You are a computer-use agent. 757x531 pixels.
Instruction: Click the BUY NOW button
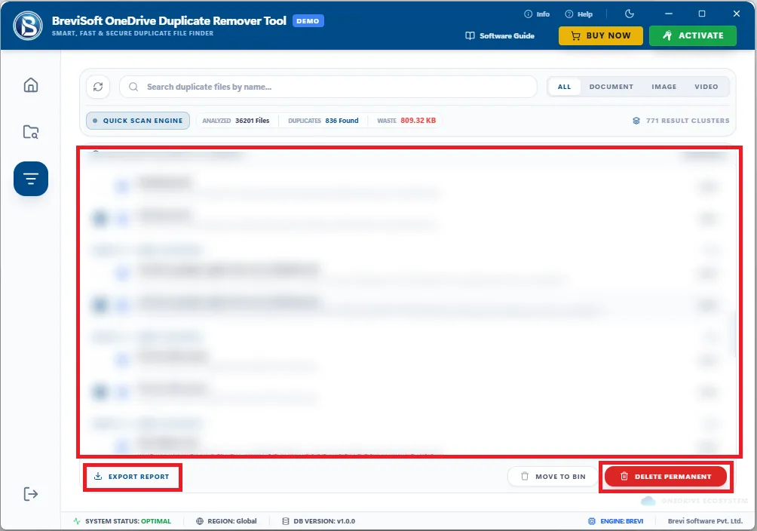point(601,35)
